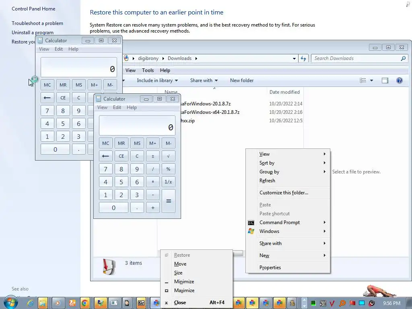The height and width of the screenshot is (309, 412).
Task: Click the orange magnifier tray icon
Action: pos(342,303)
